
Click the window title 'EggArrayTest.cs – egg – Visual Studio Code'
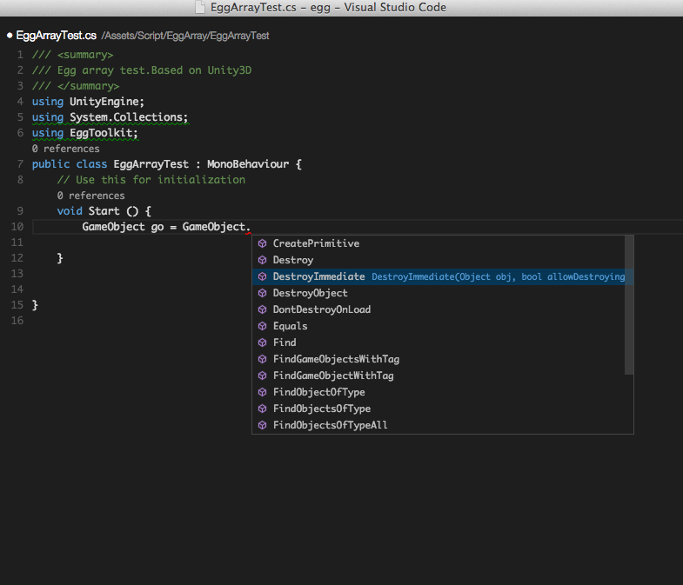(328, 8)
